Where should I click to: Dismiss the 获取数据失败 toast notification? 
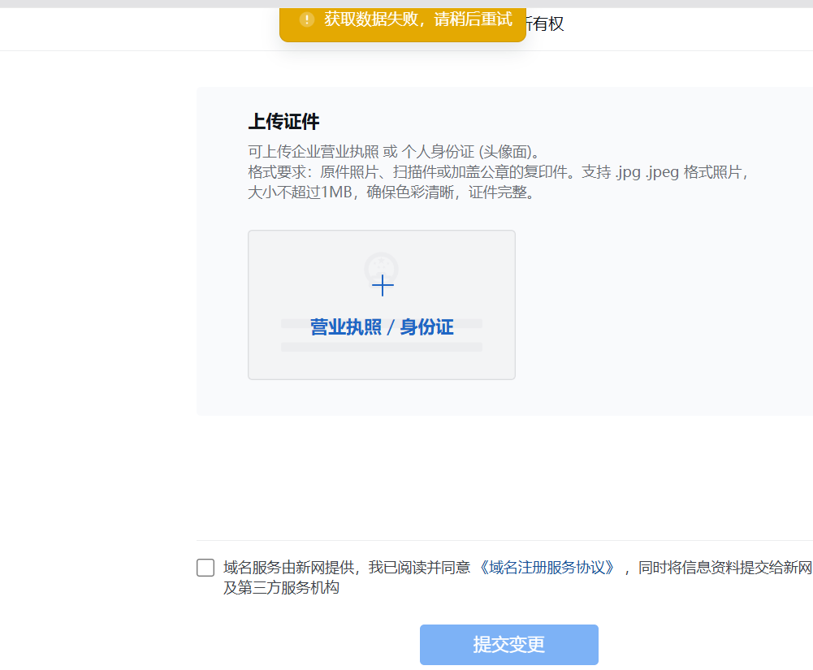403,20
